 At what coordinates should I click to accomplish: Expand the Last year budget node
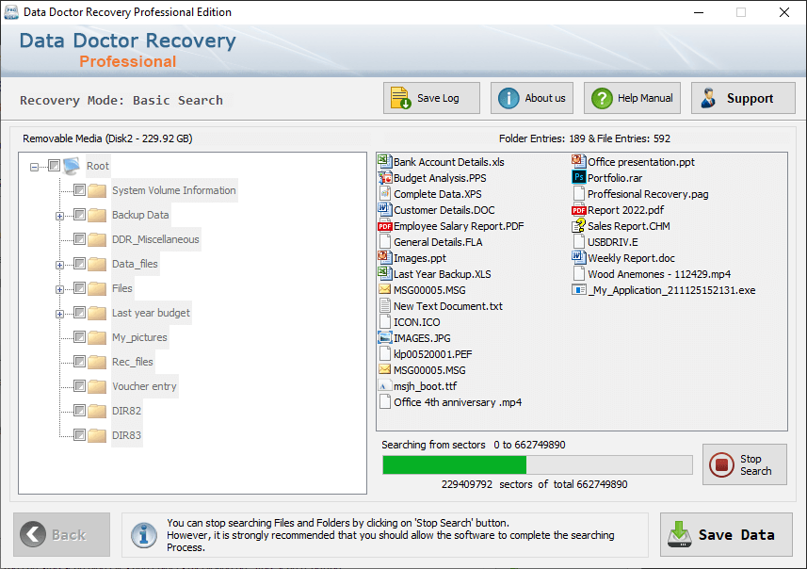pos(59,314)
